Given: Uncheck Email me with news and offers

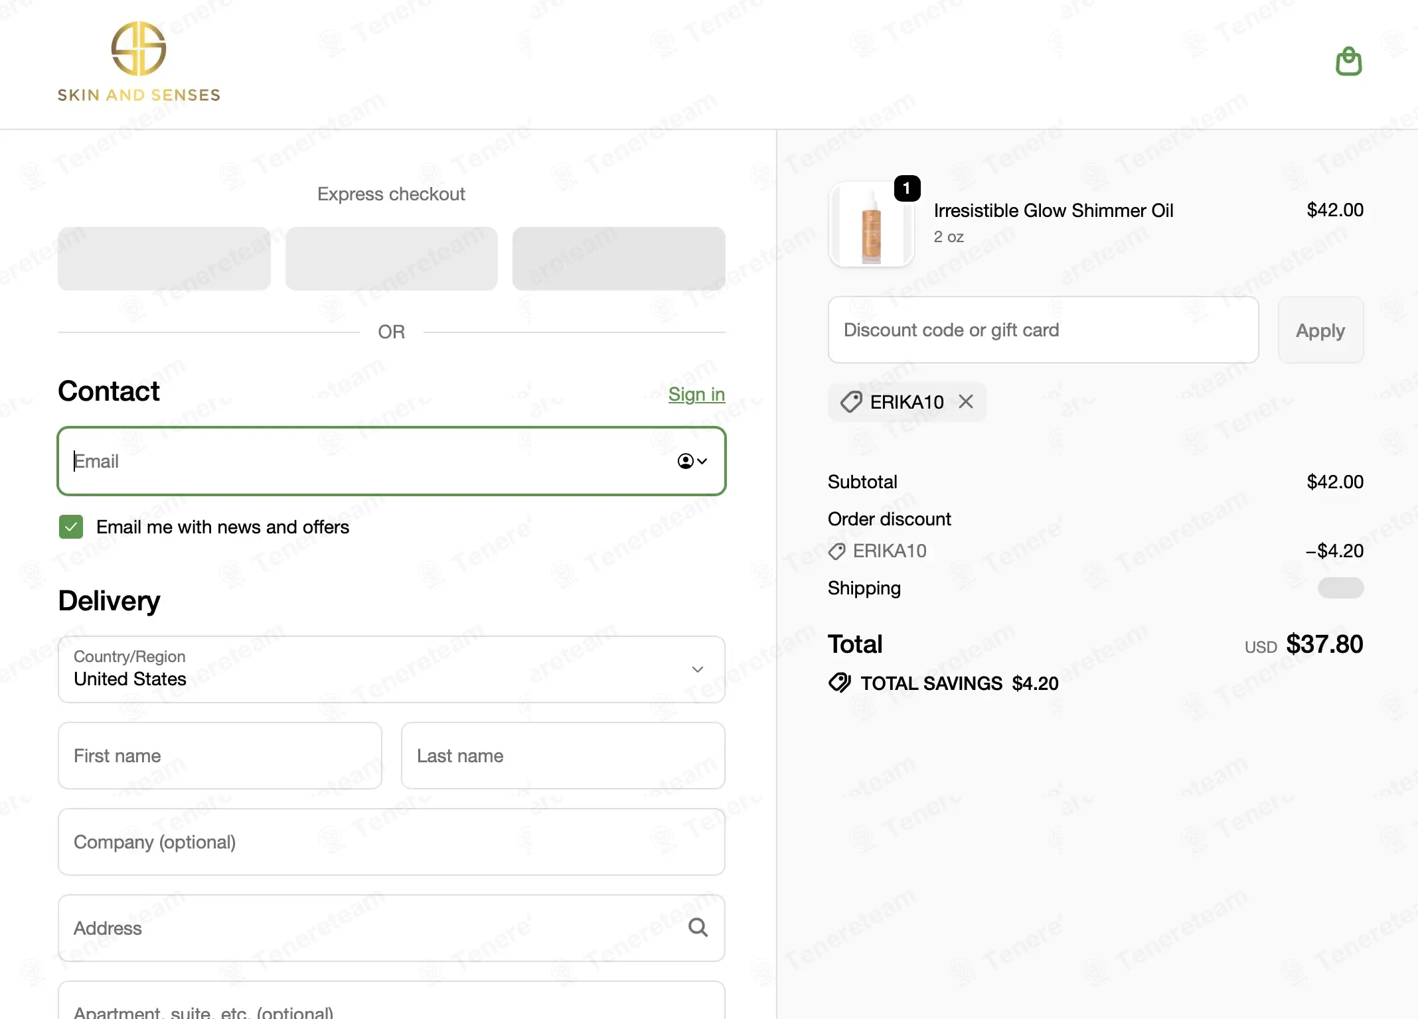Looking at the screenshot, I should click(71, 527).
